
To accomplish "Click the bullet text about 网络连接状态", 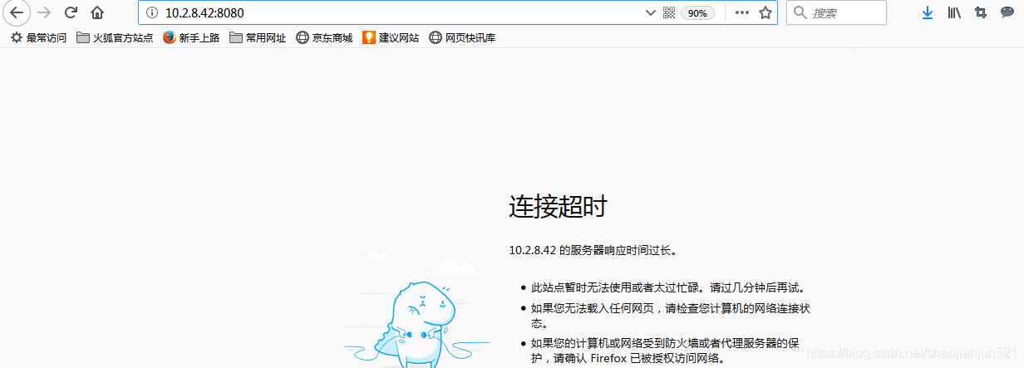I will pos(671,316).
